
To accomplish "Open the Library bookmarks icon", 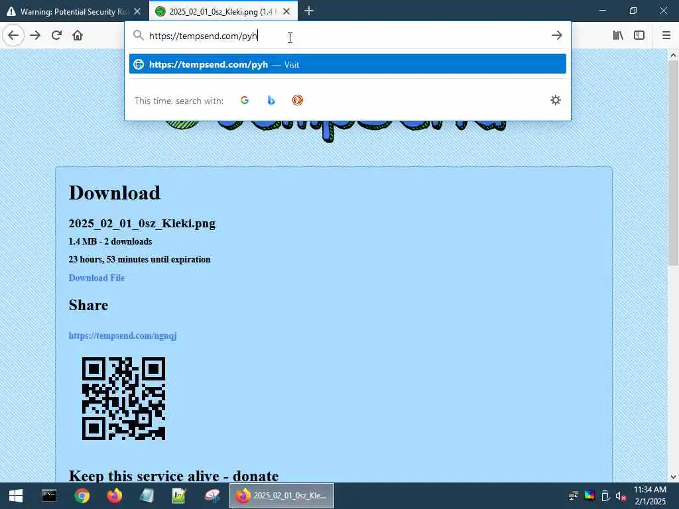I will click(618, 35).
